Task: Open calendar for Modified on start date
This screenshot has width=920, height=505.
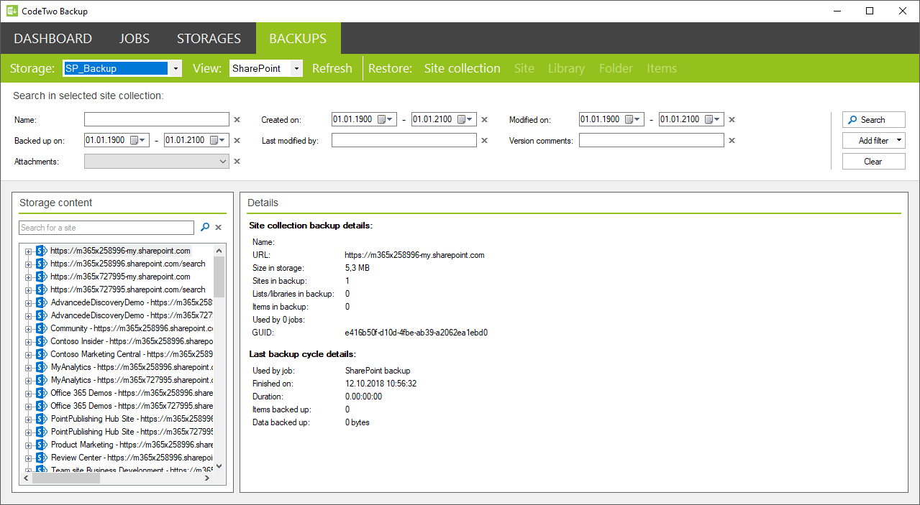Action: (x=634, y=119)
